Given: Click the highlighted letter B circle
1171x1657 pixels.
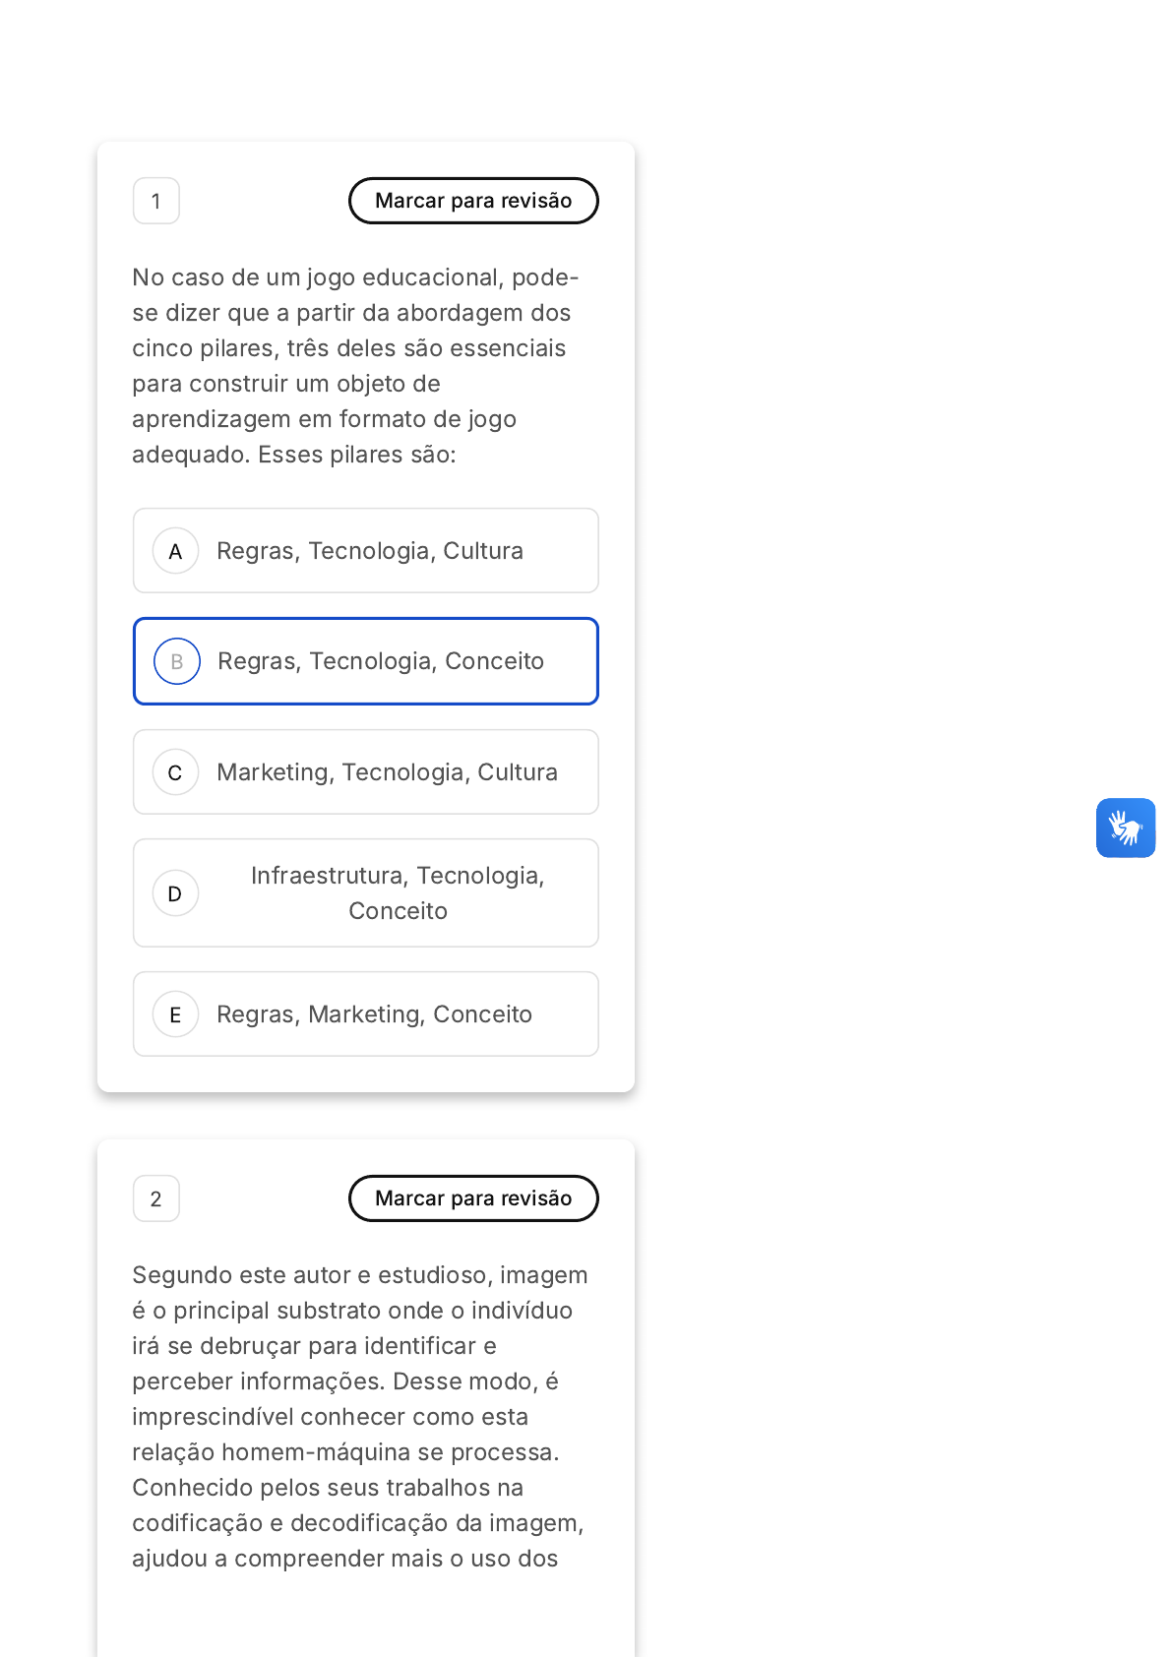Looking at the screenshot, I should pos(177,661).
